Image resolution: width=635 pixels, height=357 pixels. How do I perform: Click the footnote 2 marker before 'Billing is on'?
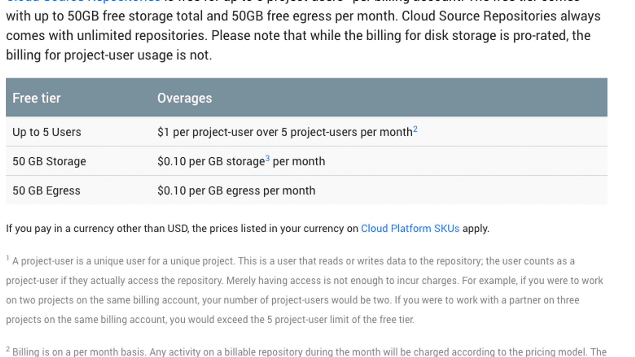[x=8, y=349]
